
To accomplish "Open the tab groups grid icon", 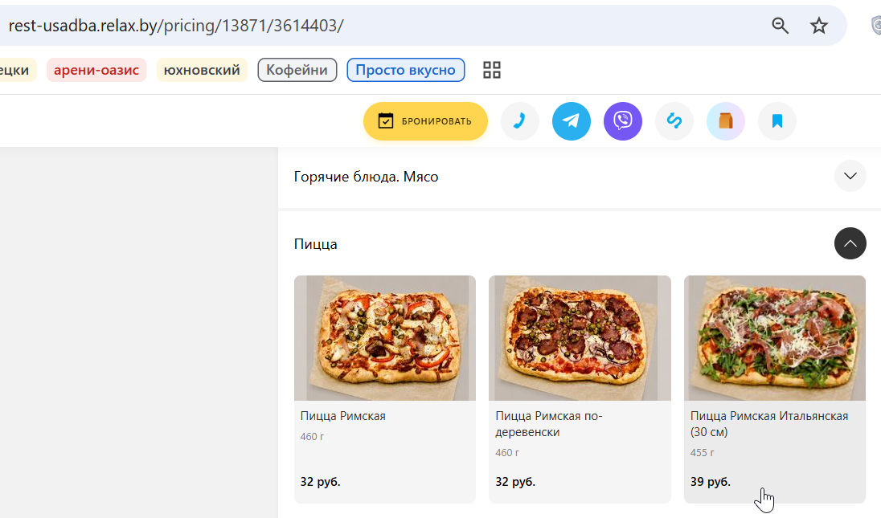I will click(x=492, y=70).
